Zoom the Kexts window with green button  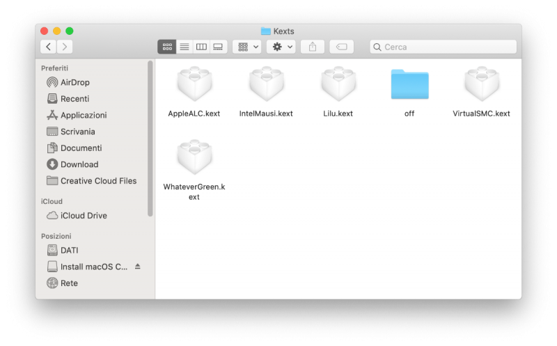(x=70, y=31)
